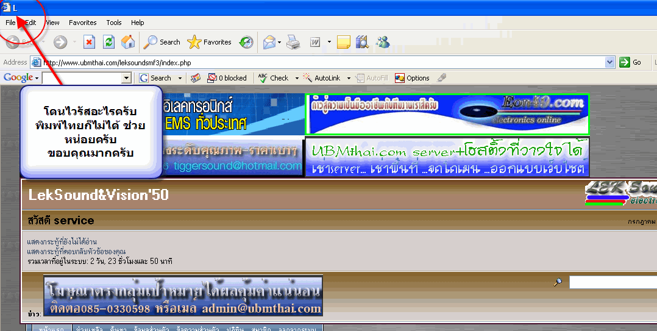
Task: Click the Eon49.com electronics online banner
Action: coord(447,114)
